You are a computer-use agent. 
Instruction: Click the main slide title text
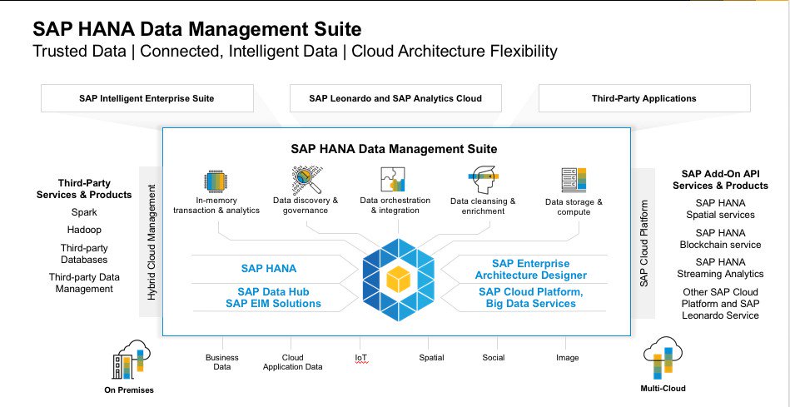(197, 29)
